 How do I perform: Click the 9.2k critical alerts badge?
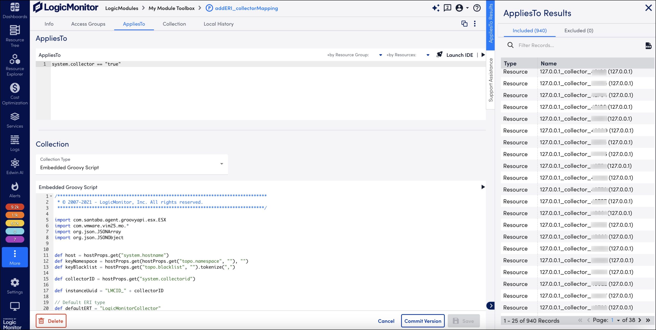(x=15, y=207)
